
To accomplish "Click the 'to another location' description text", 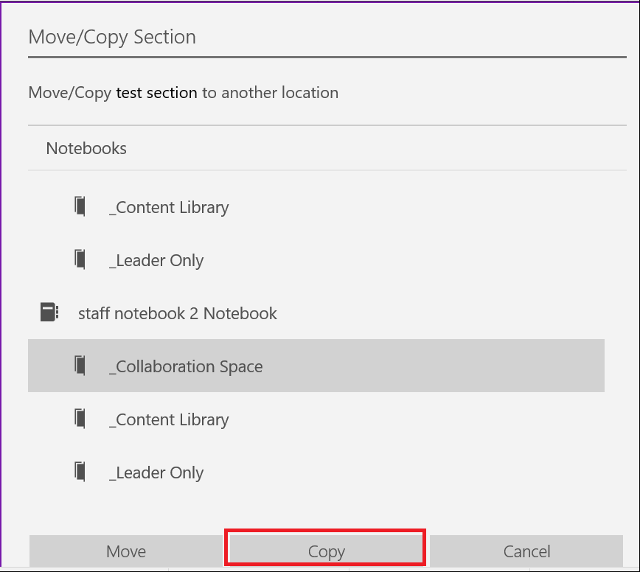I will click(270, 93).
